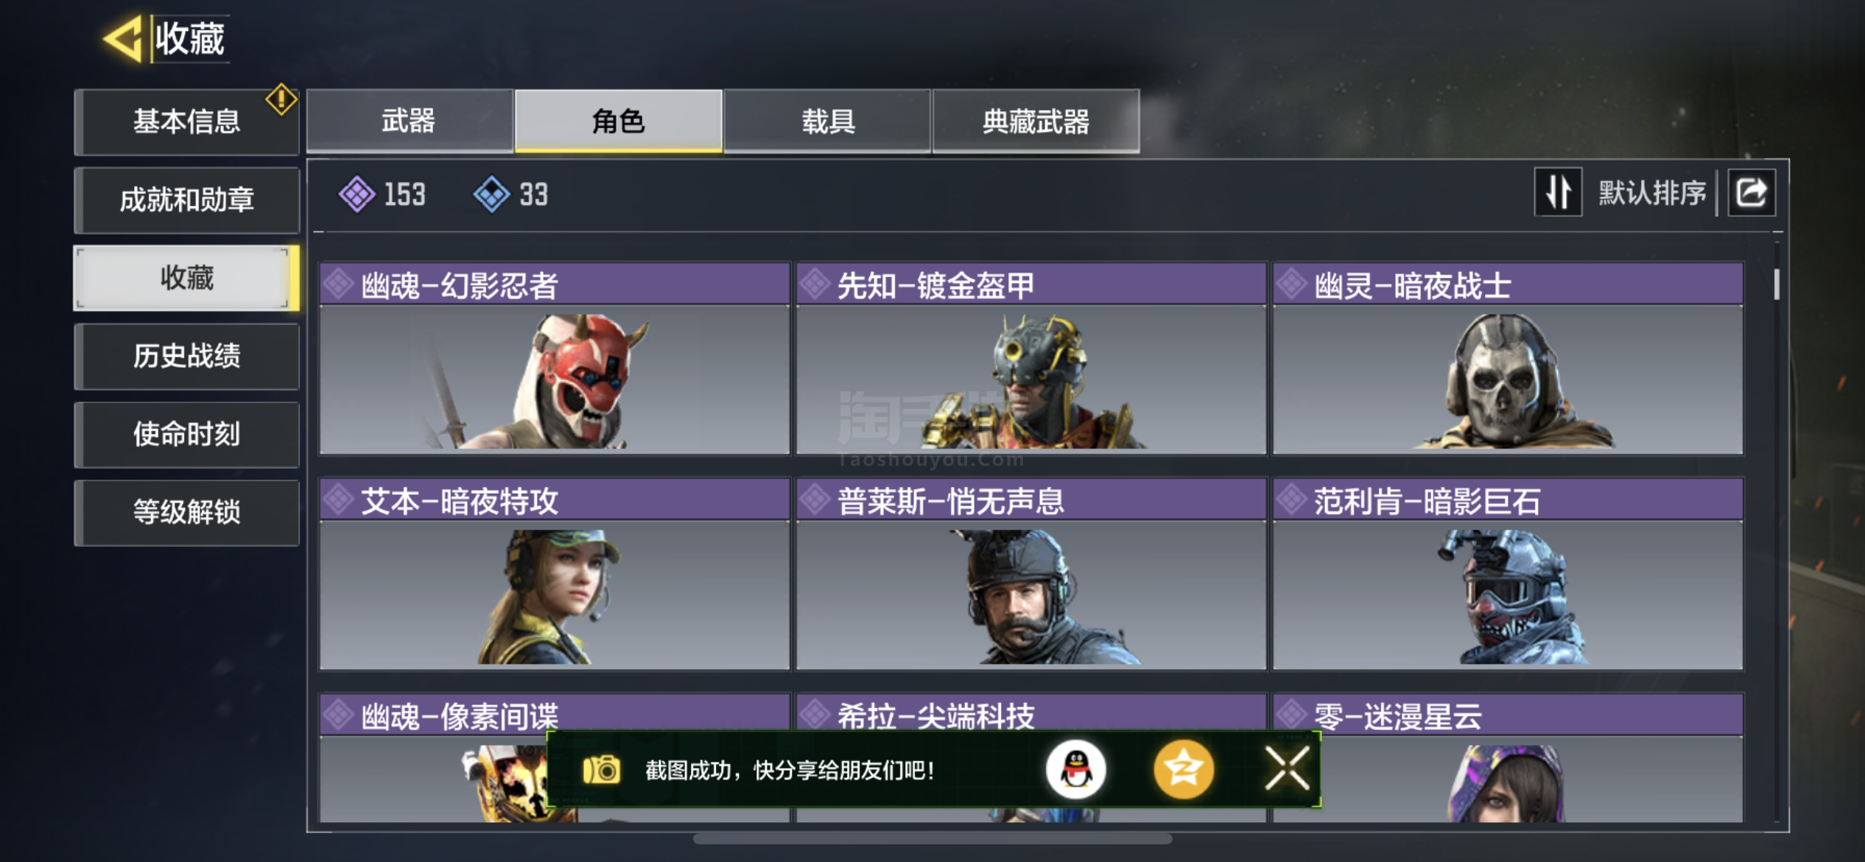Viewport: 1865px width, 862px height.
Task: Open the 默认排序 sort dropdown
Action: point(1651,193)
